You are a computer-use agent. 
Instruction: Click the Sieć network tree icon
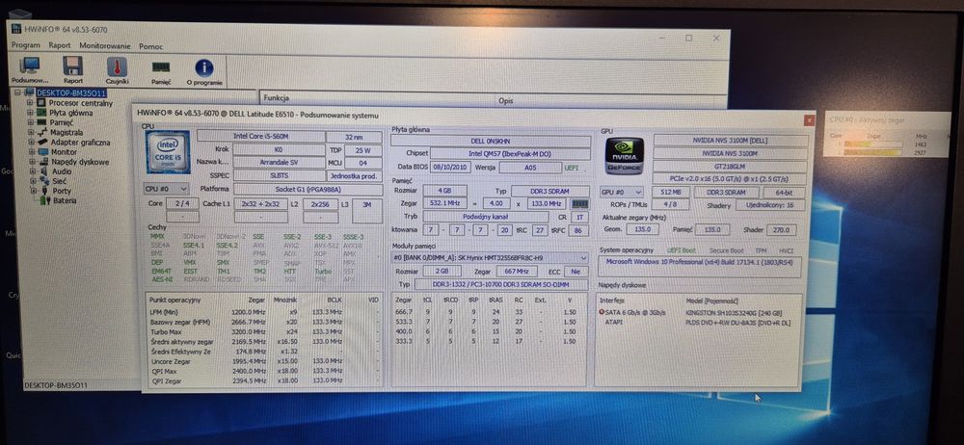44,181
